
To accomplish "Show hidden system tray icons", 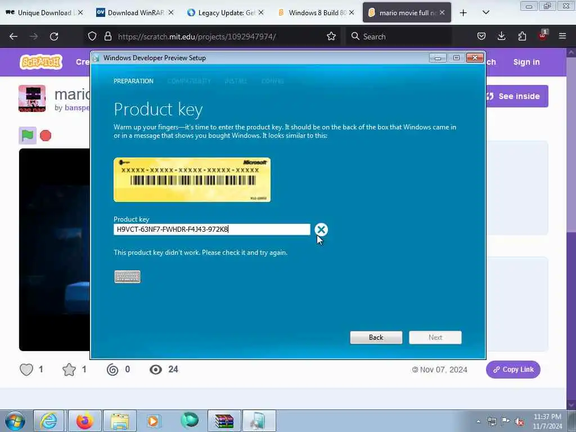I will point(478,421).
